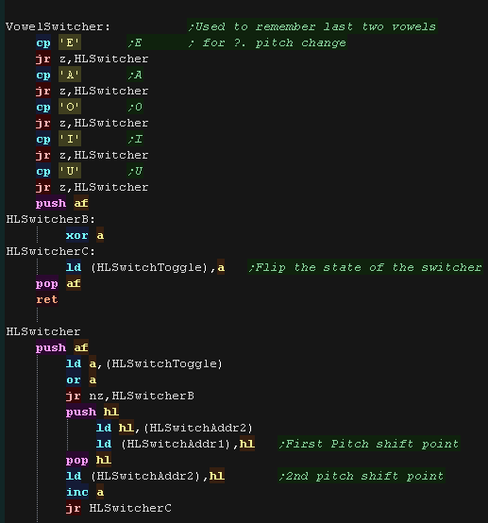Click the 'U' character literal

[x=70, y=171]
